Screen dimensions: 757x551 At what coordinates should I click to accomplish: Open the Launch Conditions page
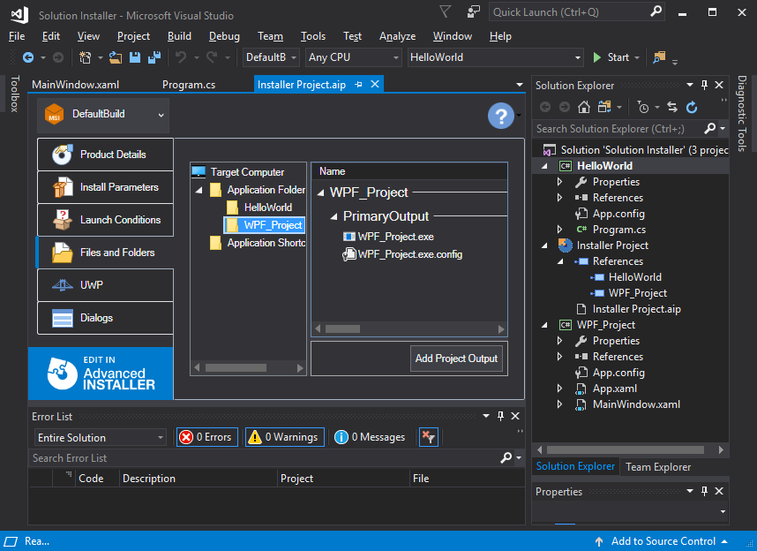(105, 220)
